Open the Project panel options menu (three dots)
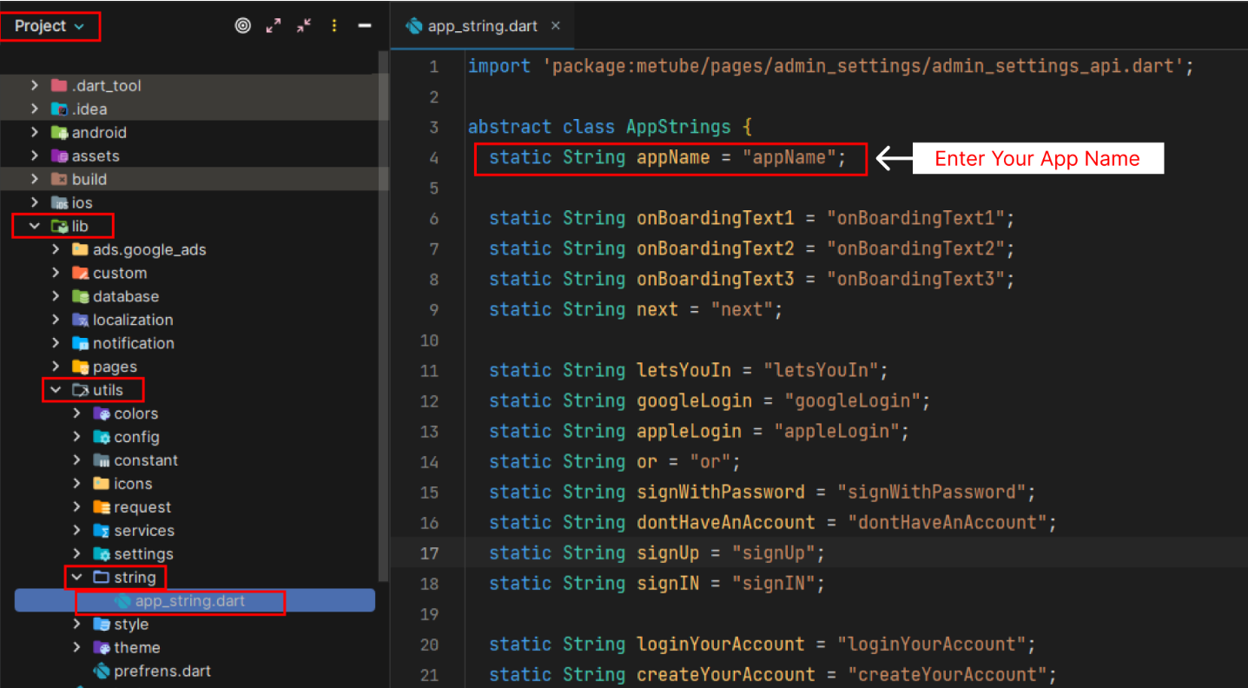The width and height of the screenshot is (1248, 688). coord(334,26)
